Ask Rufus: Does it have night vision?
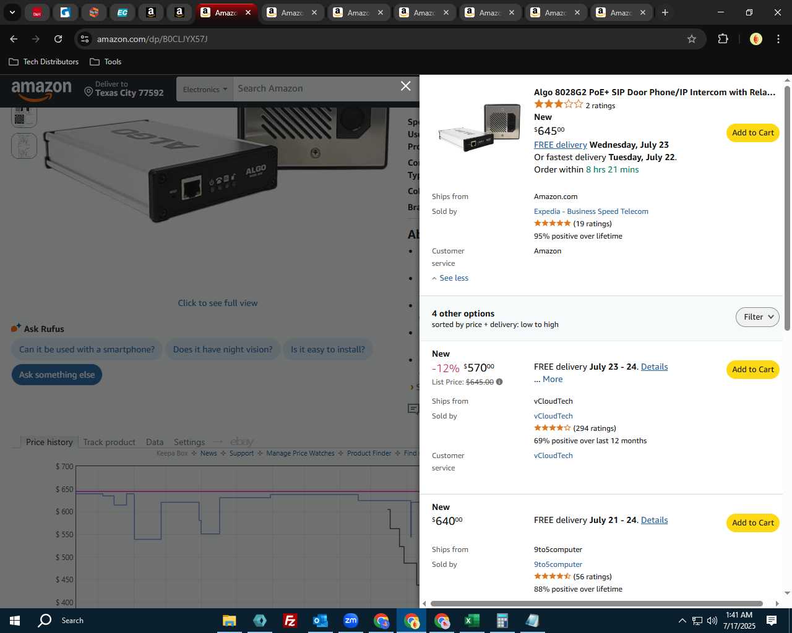Viewport: 792px width, 633px height. click(x=223, y=349)
